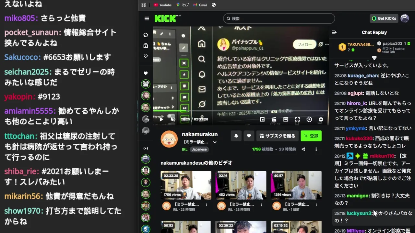Open the Gmail bookmark
This screenshot has width=415, height=233.
200,5
